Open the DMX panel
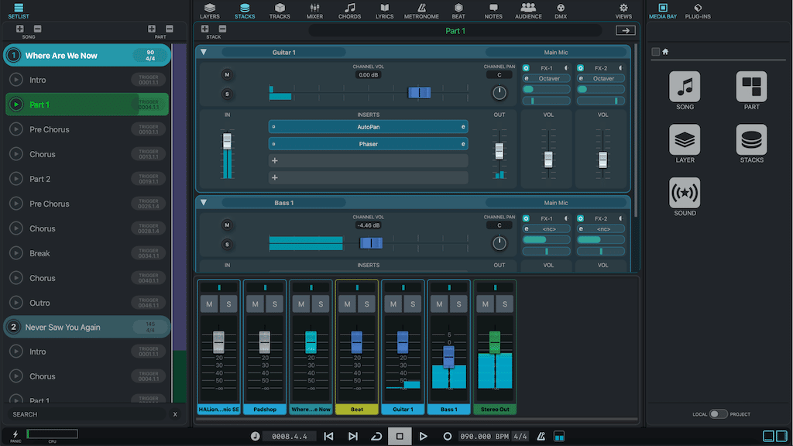The height and width of the screenshot is (446, 793). pos(561,10)
